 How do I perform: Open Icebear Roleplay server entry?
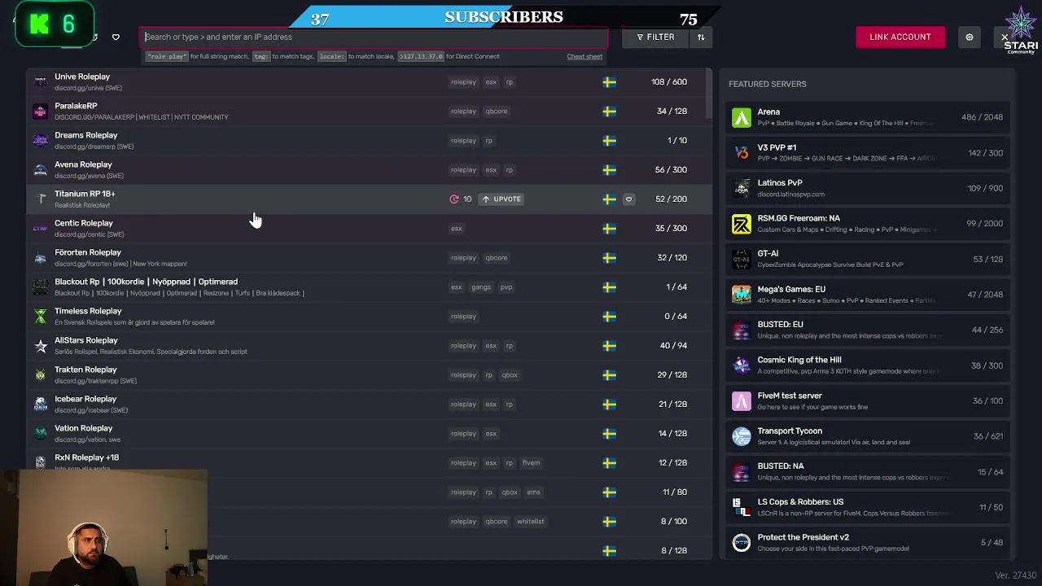tap(369, 404)
